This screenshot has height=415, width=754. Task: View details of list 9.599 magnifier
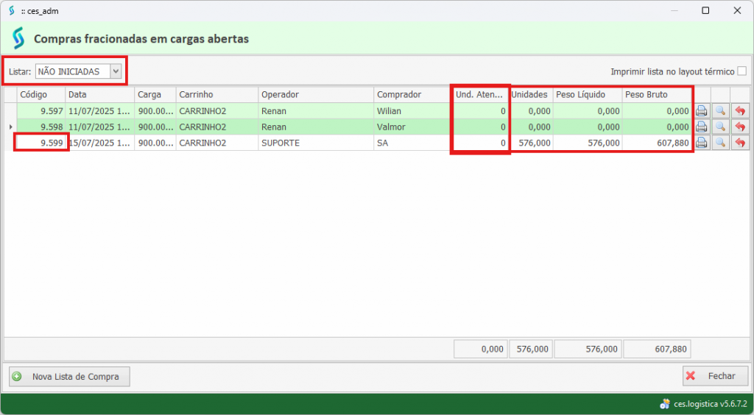pos(720,143)
